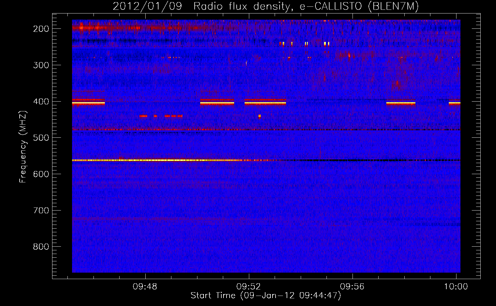
Task: Click the 09:48 time tick label
Action: pyautogui.click(x=145, y=287)
